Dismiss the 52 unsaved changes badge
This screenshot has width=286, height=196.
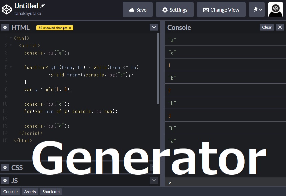pyautogui.click(x=69, y=28)
